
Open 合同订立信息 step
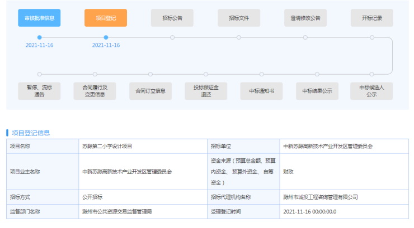pos(150,91)
